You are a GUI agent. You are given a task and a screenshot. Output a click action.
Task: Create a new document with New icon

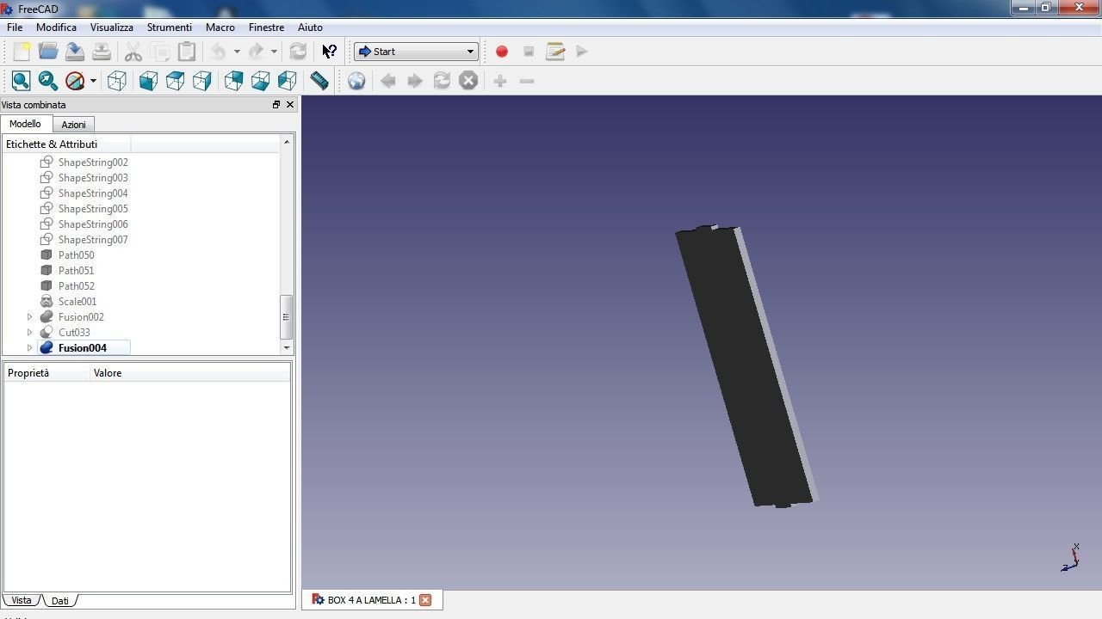(x=22, y=52)
